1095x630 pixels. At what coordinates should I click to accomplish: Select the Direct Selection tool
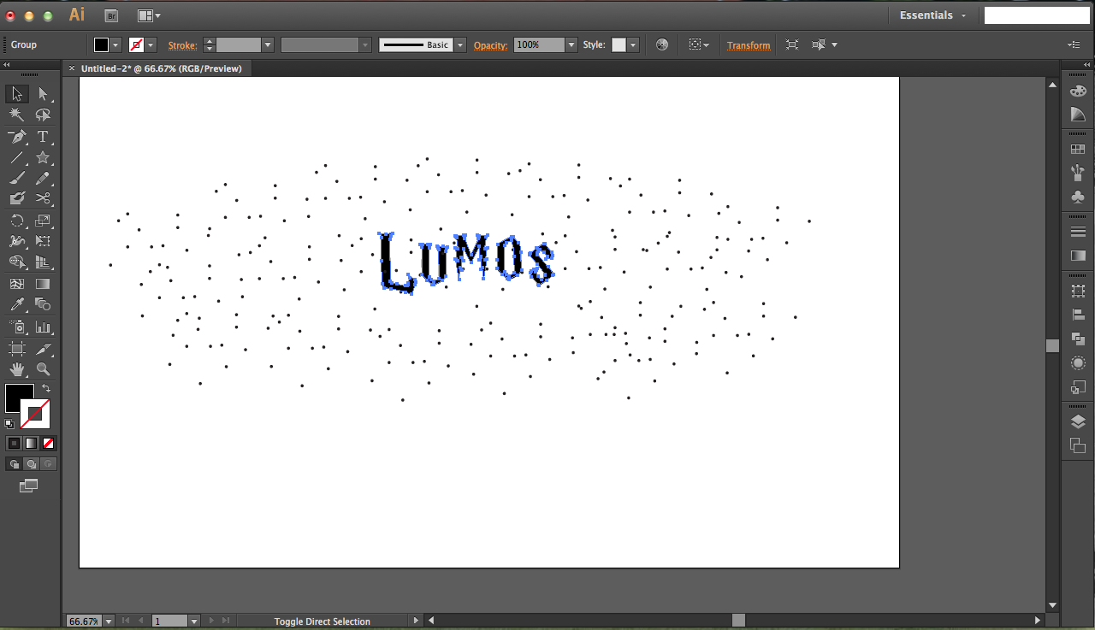[43, 94]
